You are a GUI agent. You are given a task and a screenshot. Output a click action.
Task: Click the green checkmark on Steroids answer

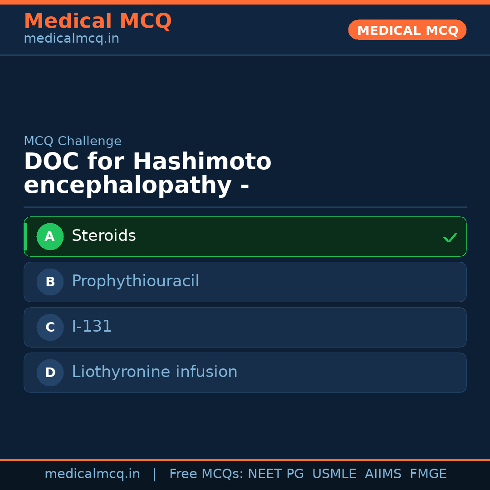click(x=450, y=237)
